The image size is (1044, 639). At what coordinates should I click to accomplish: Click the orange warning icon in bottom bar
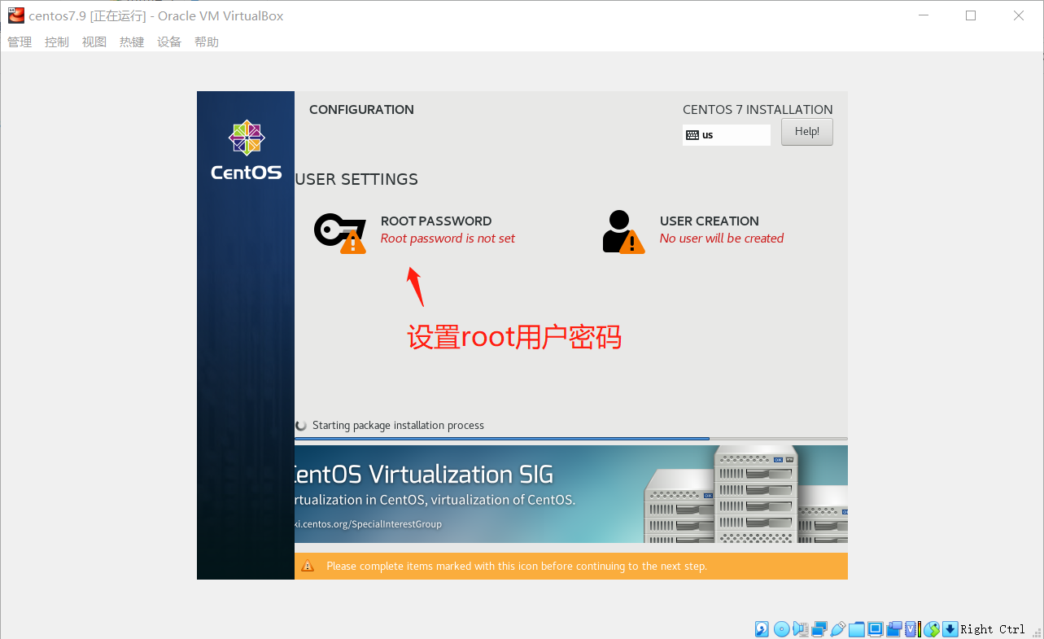308,566
